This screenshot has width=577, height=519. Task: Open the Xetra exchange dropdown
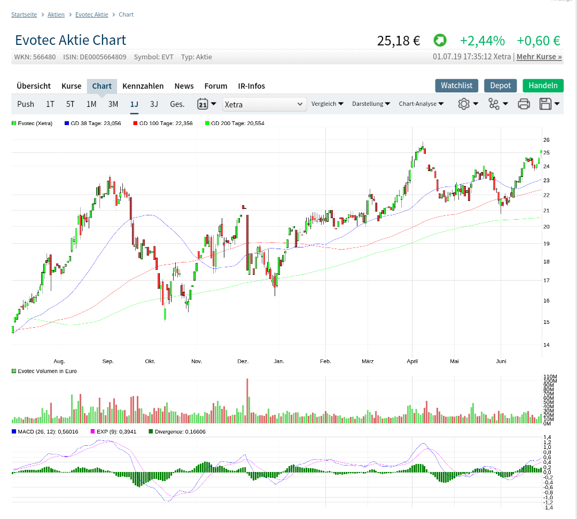[x=264, y=104]
